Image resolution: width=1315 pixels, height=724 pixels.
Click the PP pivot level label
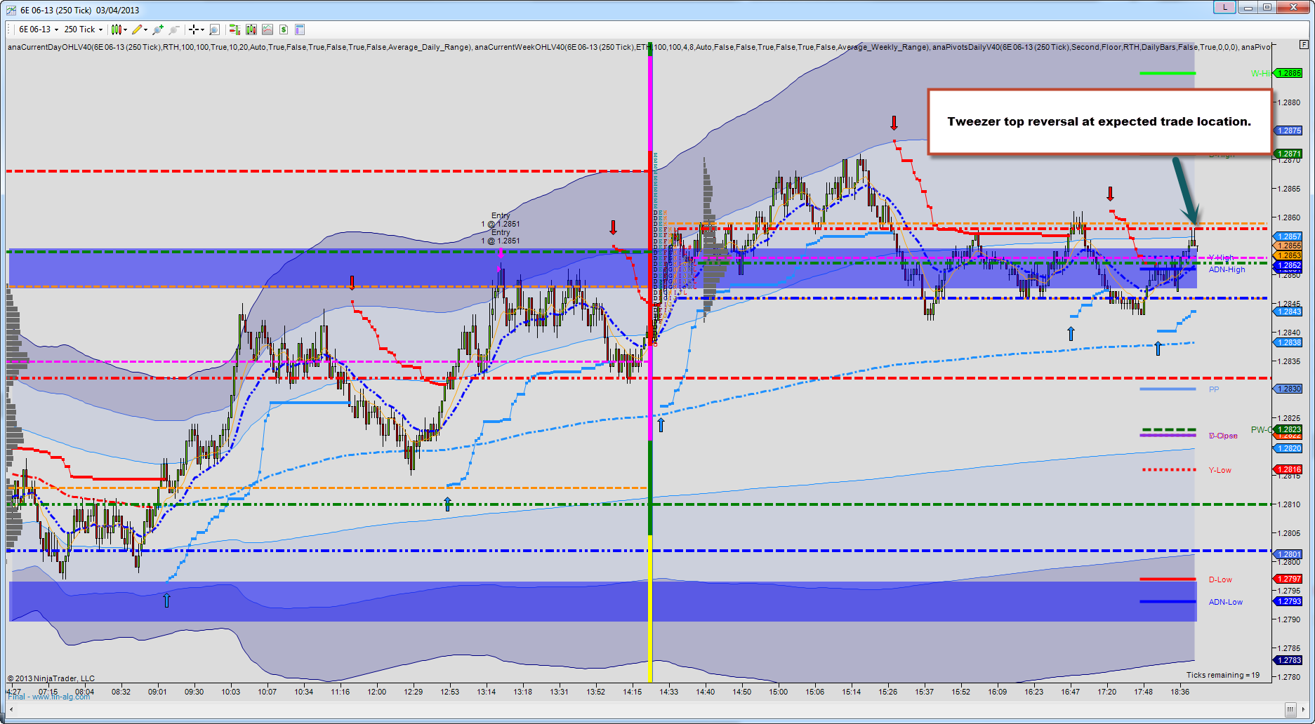[1214, 389]
